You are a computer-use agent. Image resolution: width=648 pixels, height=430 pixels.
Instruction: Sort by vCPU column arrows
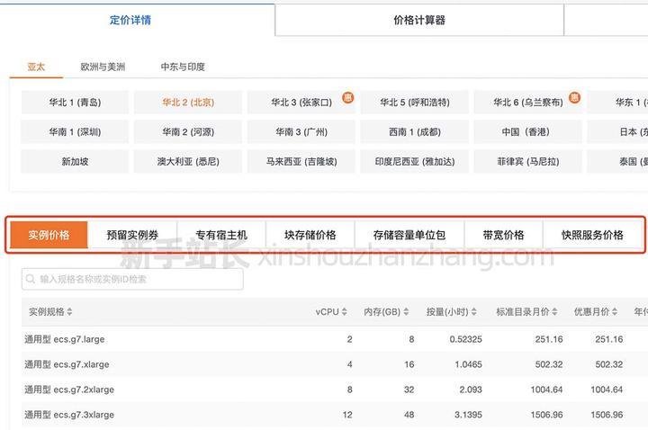click(344, 312)
